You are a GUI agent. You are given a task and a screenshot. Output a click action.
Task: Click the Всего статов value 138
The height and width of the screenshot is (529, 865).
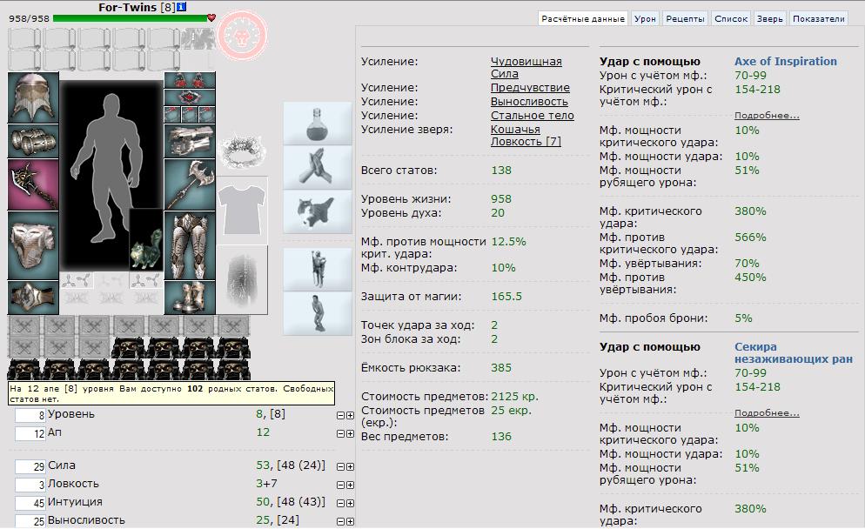coord(501,171)
